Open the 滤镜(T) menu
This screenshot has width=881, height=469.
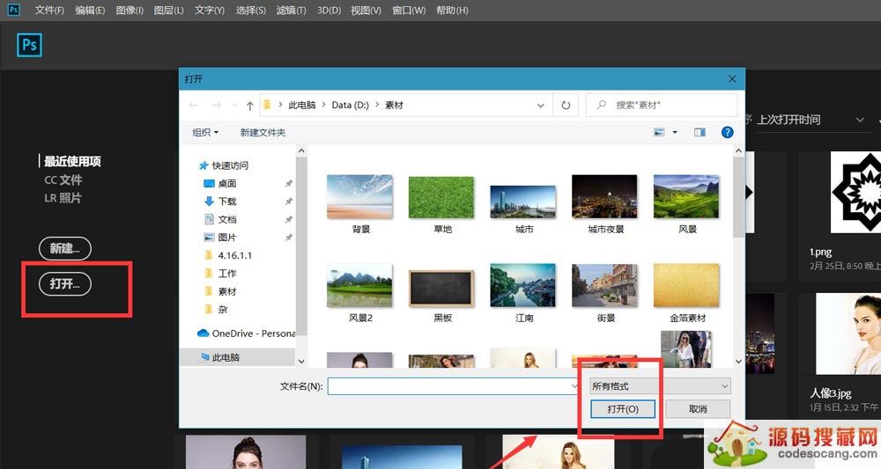(x=291, y=10)
